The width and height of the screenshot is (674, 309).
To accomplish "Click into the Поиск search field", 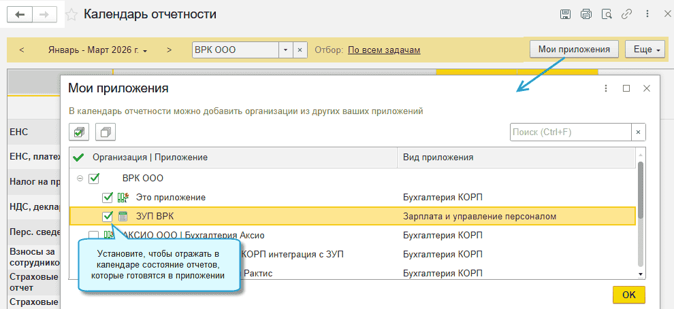I will pyautogui.click(x=570, y=132).
